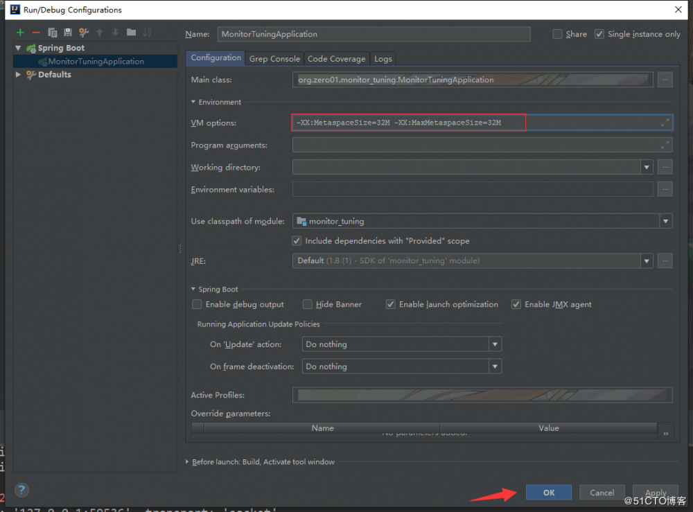Viewport: 693px width, 512px height.
Task: Select MonitorTuningApplication in the tree
Action: pyautogui.click(x=96, y=62)
